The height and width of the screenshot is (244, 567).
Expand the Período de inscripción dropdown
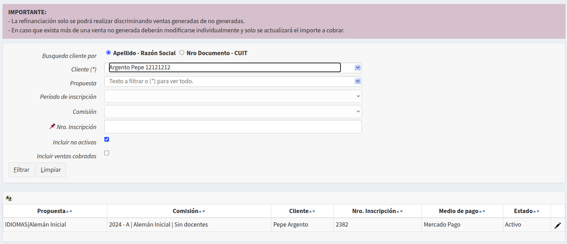233,96
